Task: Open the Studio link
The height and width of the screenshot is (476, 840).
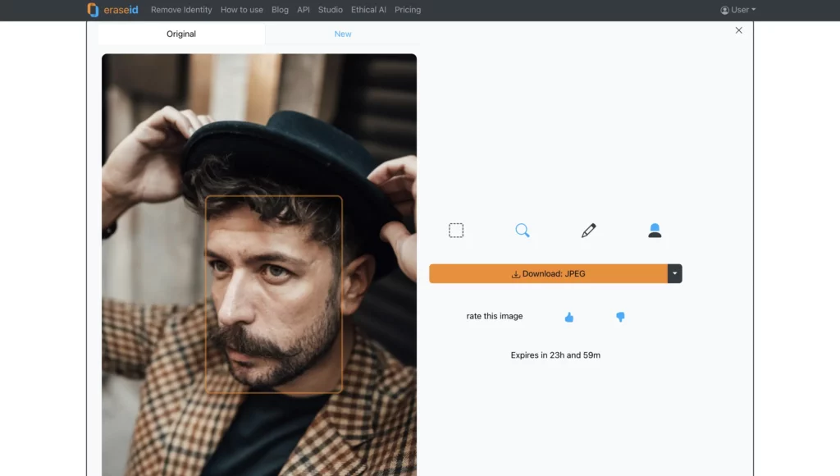Action: click(330, 10)
